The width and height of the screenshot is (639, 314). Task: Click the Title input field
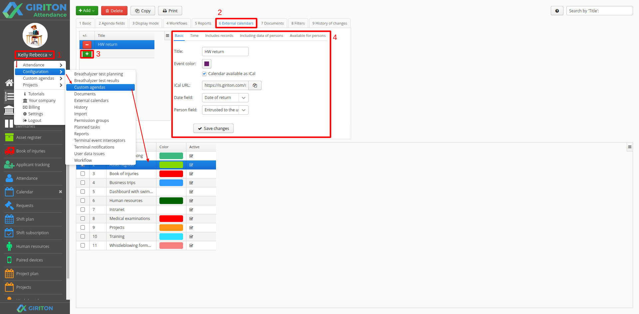(x=225, y=52)
